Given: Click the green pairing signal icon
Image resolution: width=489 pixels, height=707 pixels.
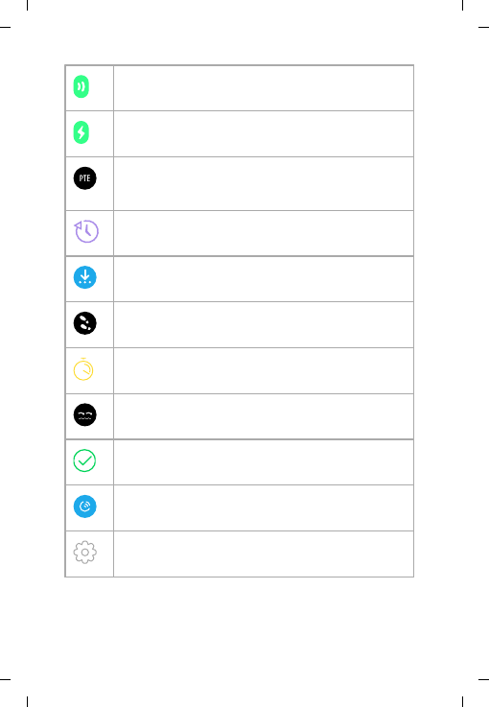Looking at the screenshot, I should pos(81,86).
